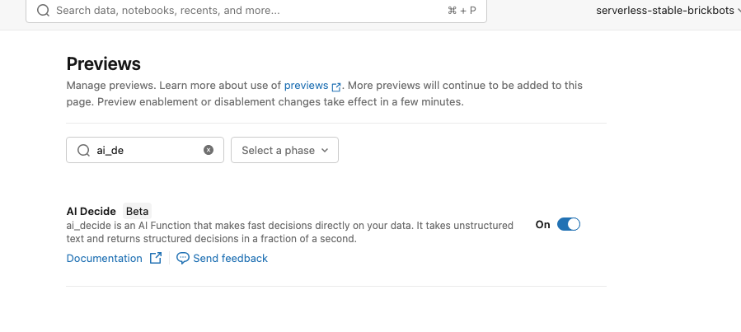The height and width of the screenshot is (332, 741).
Task: Clear the ai_de filter text
Action: (x=209, y=150)
